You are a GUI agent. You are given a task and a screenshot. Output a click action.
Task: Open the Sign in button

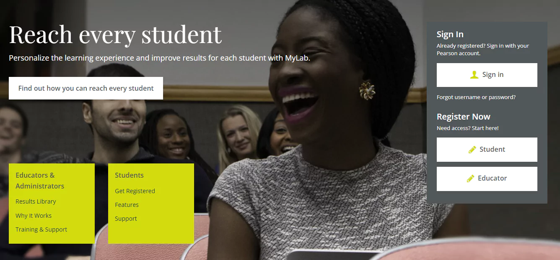coord(487,75)
